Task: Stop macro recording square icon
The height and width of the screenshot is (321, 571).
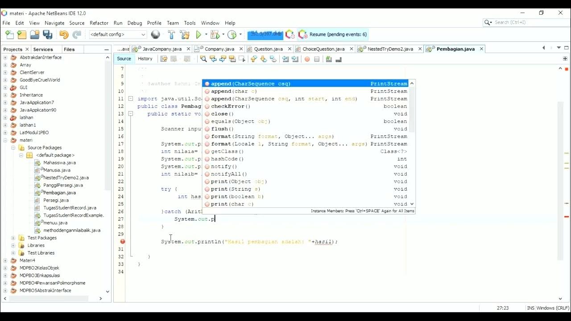Action: [x=317, y=59]
